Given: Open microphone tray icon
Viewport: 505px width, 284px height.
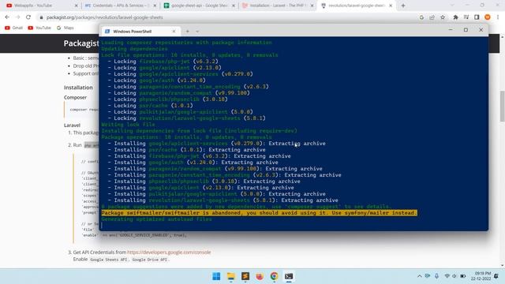Looking at the screenshot, I should (436, 276).
